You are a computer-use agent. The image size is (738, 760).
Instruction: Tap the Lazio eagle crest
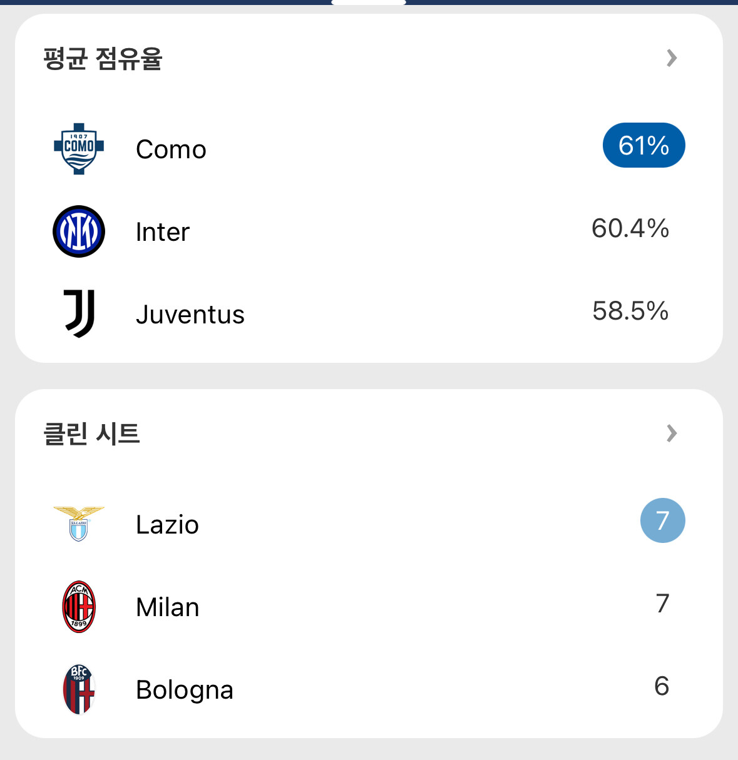[79, 524]
